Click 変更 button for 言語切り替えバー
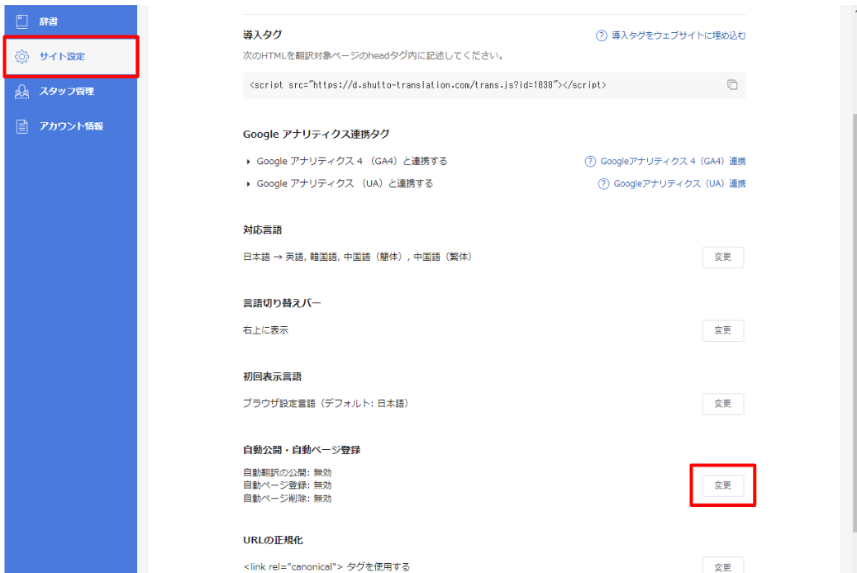Image resolution: width=857 pixels, height=573 pixels. pos(722,330)
